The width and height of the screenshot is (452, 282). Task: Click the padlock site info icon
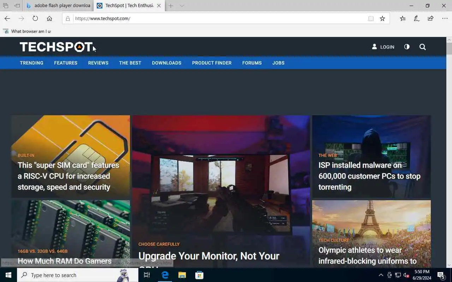[68, 18]
